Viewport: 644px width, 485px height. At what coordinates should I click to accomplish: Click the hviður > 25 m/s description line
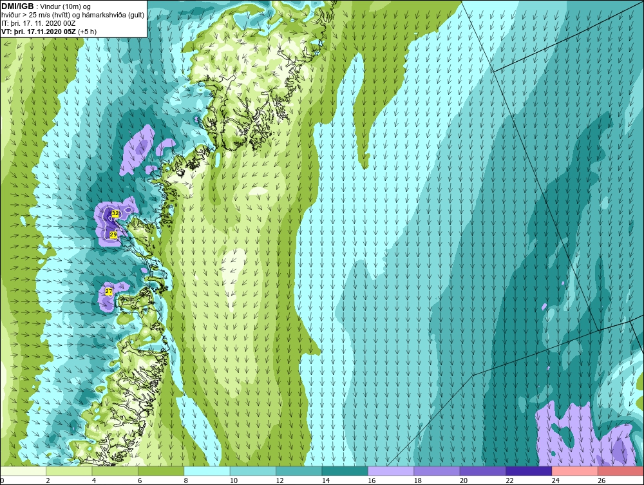[73, 15]
